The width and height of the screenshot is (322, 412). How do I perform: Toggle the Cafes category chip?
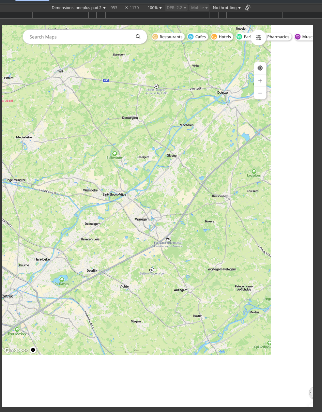tap(197, 37)
